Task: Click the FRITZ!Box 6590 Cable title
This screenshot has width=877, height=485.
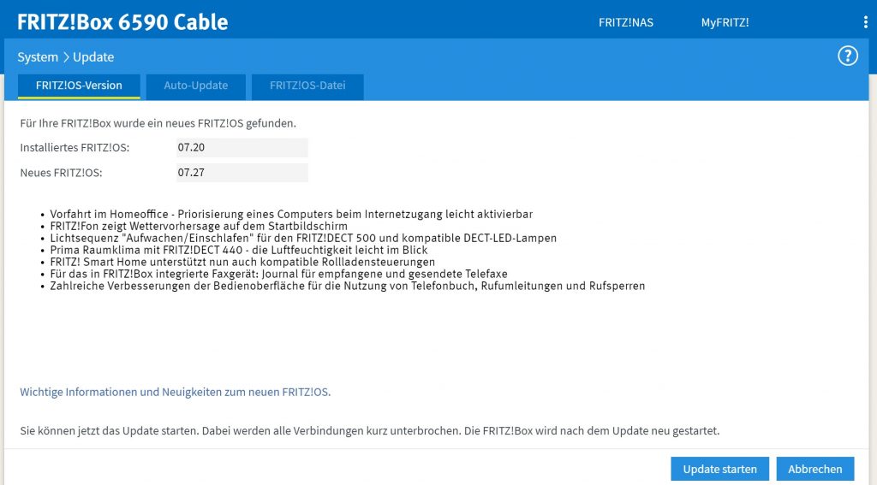Action: (x=122, y=22)
